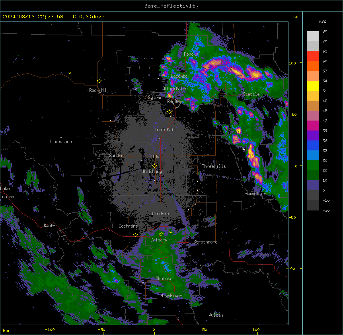Click the right axis 100 tick label
343x335 pixels.
click(292, 63)
